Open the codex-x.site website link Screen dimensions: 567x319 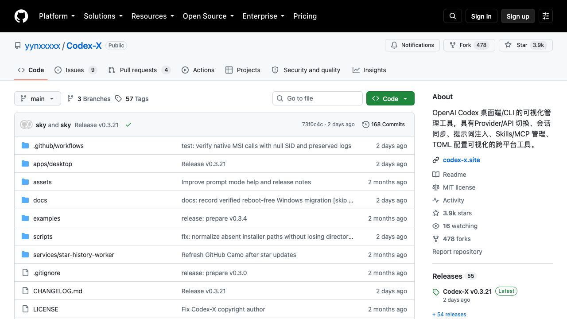462,160
